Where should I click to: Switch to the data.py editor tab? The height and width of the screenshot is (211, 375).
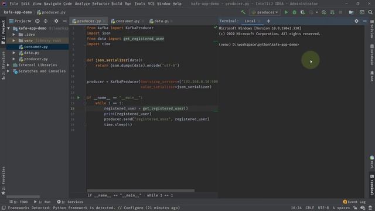(161, 21)
